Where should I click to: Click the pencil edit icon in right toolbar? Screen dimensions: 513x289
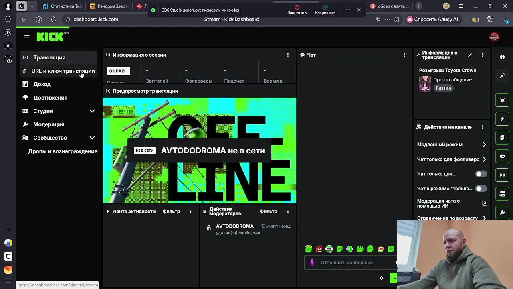(x=502, y=76)
